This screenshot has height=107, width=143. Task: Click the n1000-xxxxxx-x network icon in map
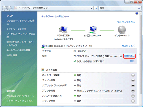pyautogui.click(x=92, y=30)
